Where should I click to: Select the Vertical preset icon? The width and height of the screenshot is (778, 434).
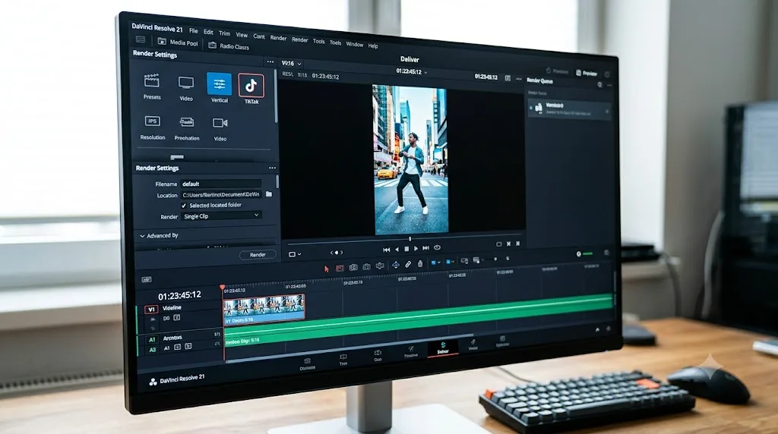tap(219, 83)
